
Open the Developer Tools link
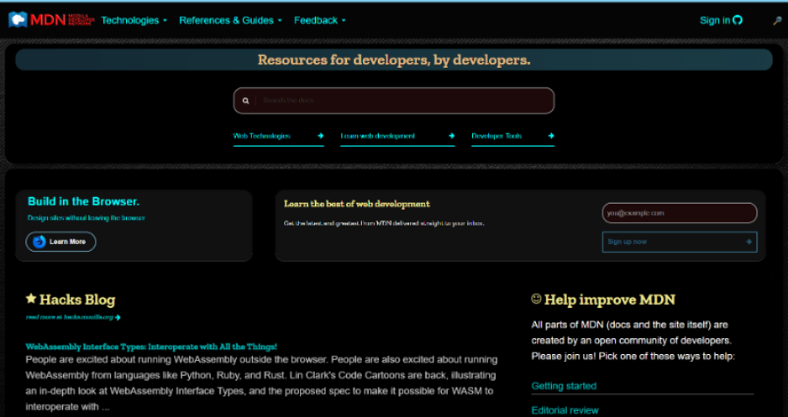pyautogui.click(x=513, y=136)
